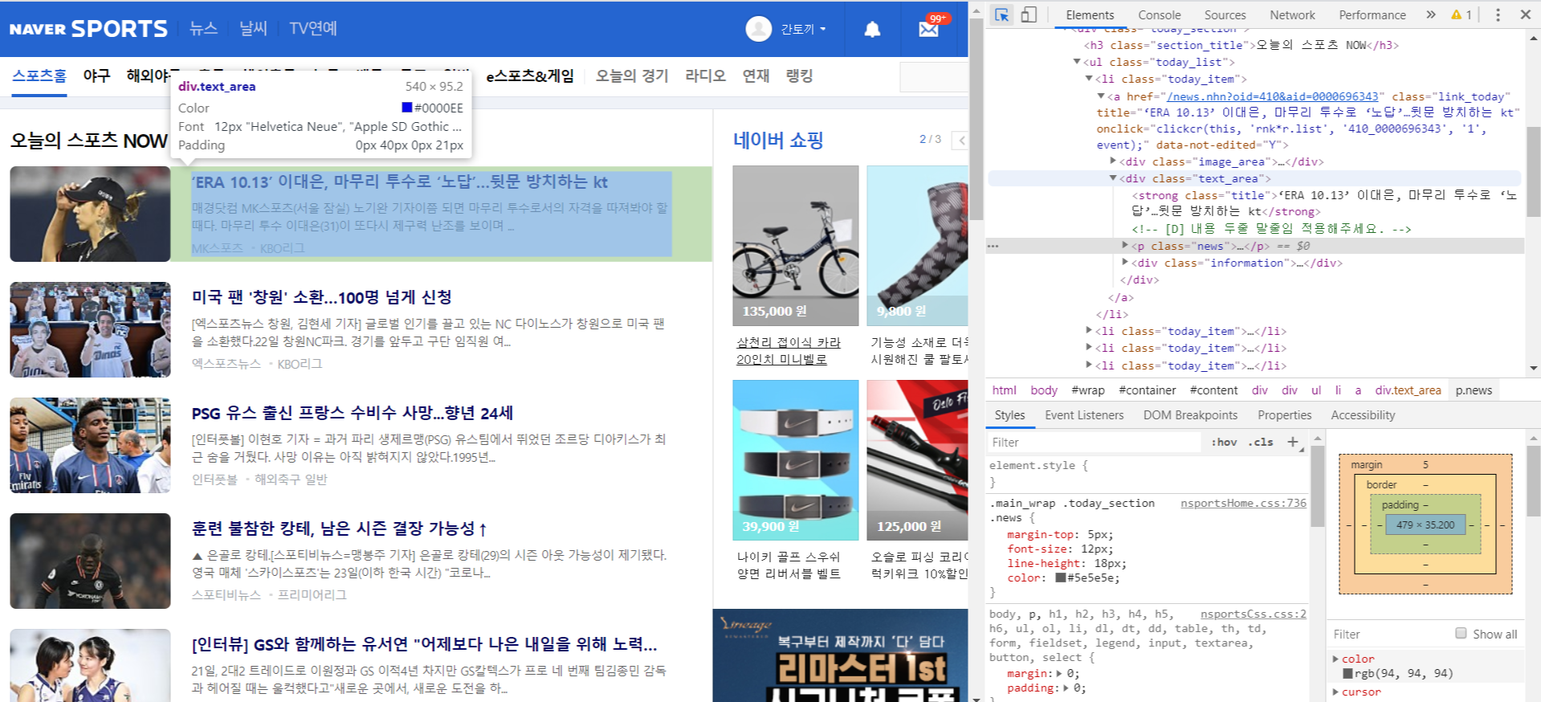
Task: Open the DOM Breakpoints sub-tab
Action: point(1190,415)
